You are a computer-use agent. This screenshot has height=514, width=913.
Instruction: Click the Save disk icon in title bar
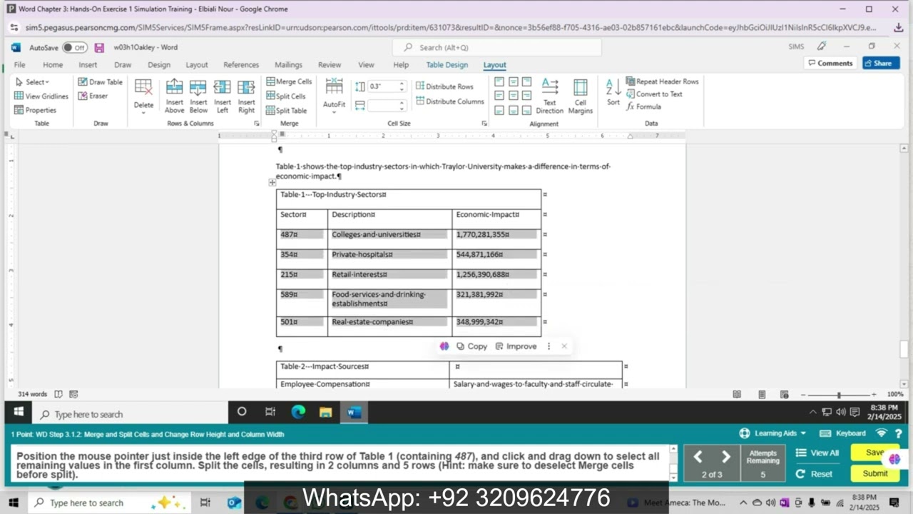(99, 47)
